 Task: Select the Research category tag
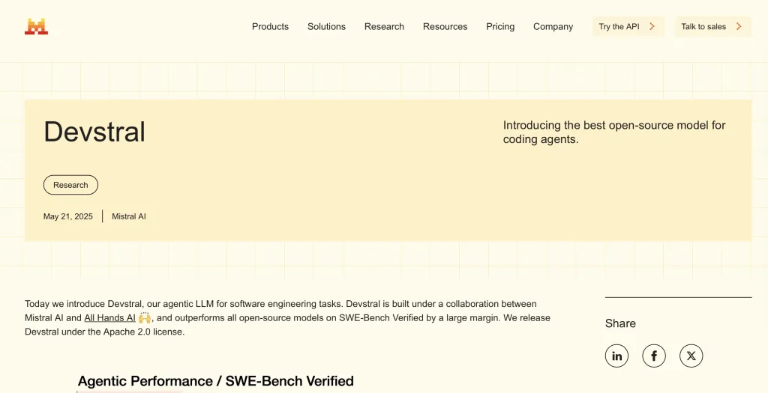point(70,185)
